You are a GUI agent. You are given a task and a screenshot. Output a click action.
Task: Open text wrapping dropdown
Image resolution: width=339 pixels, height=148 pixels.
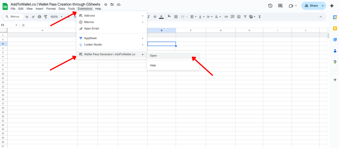pyautogui.click(x=210, y=16)
